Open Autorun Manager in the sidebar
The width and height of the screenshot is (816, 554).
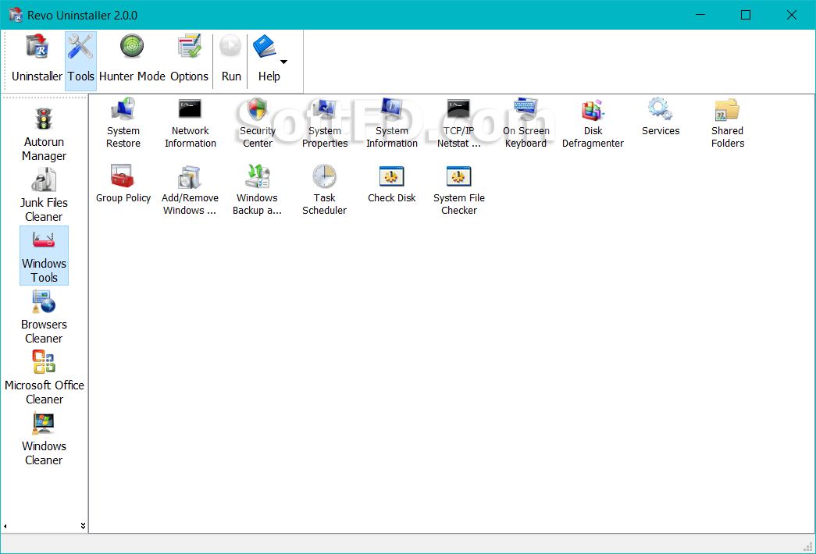[x=45, y=135]
